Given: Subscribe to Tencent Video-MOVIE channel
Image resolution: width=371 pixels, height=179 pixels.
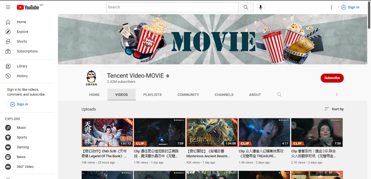Looking at the screenshot, I should tap(332, 78).
